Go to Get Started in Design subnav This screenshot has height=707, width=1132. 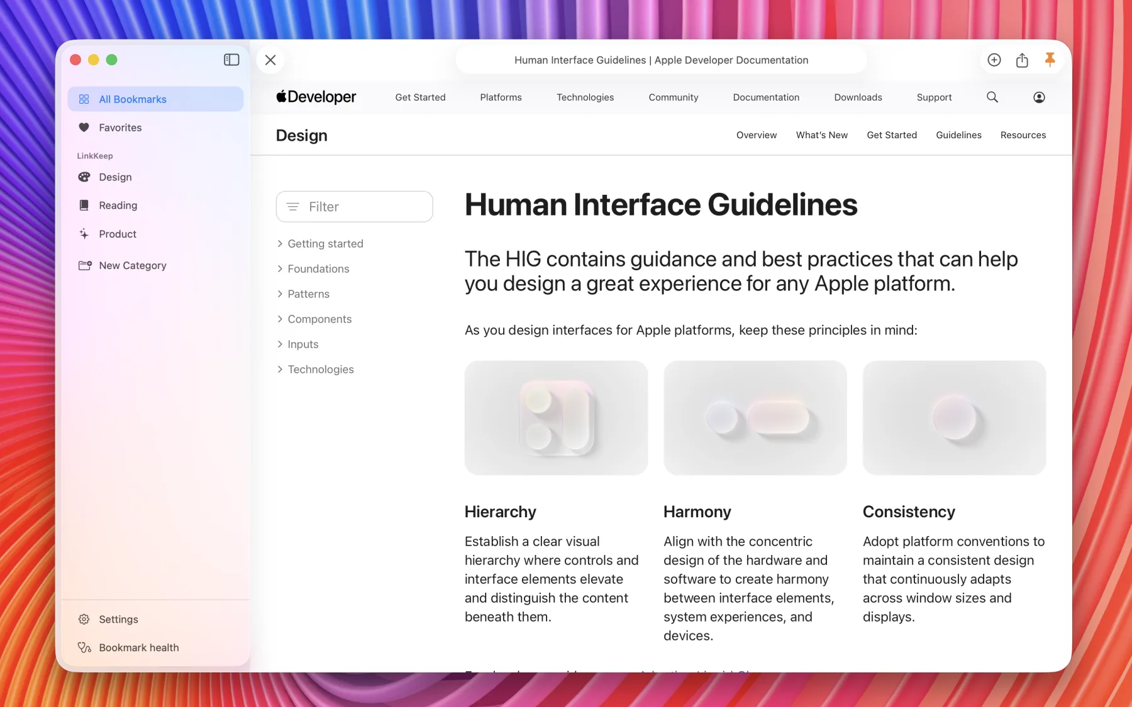point(892,135)
